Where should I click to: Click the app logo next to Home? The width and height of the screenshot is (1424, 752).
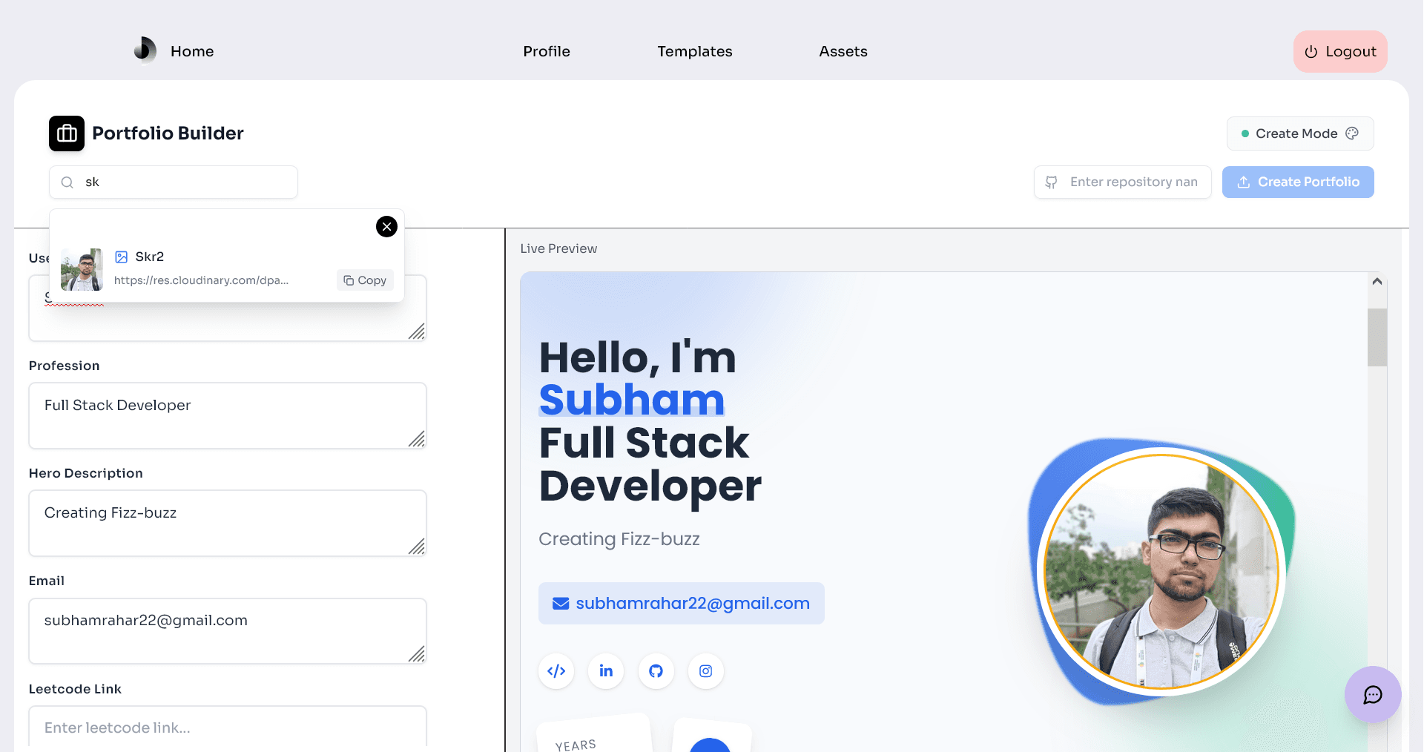tap(145, 50)
